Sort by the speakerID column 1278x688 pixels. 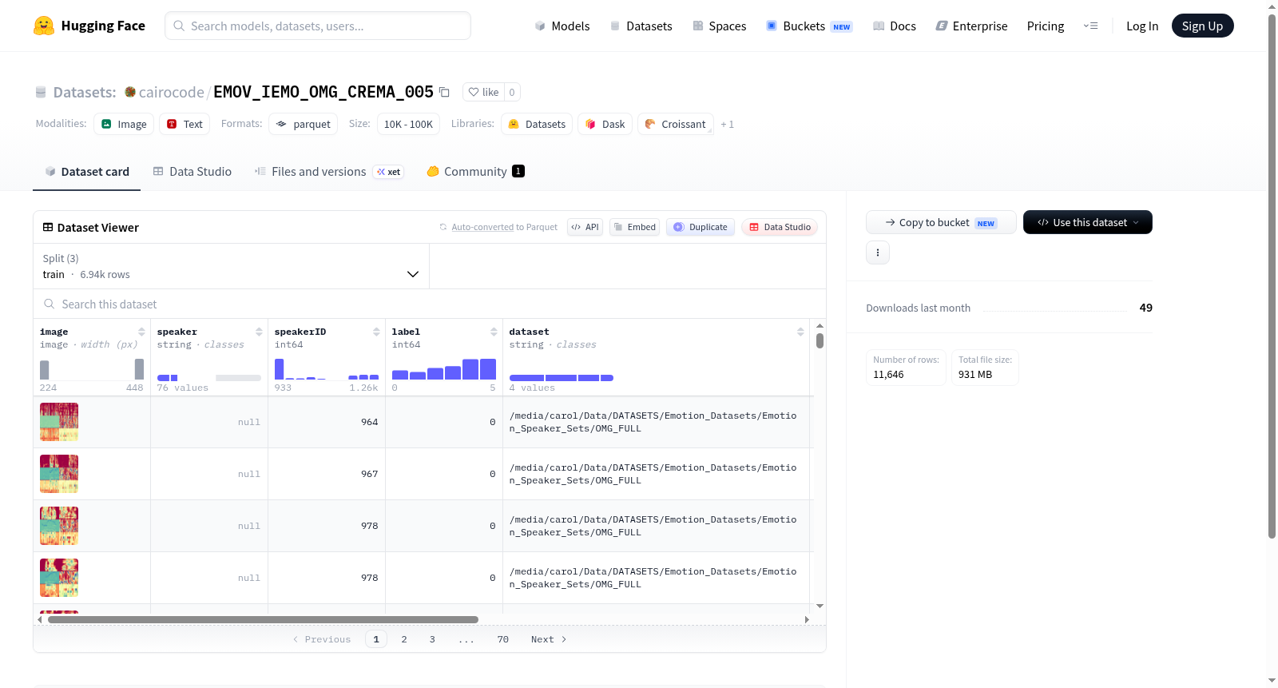click(x=376, y=332)
